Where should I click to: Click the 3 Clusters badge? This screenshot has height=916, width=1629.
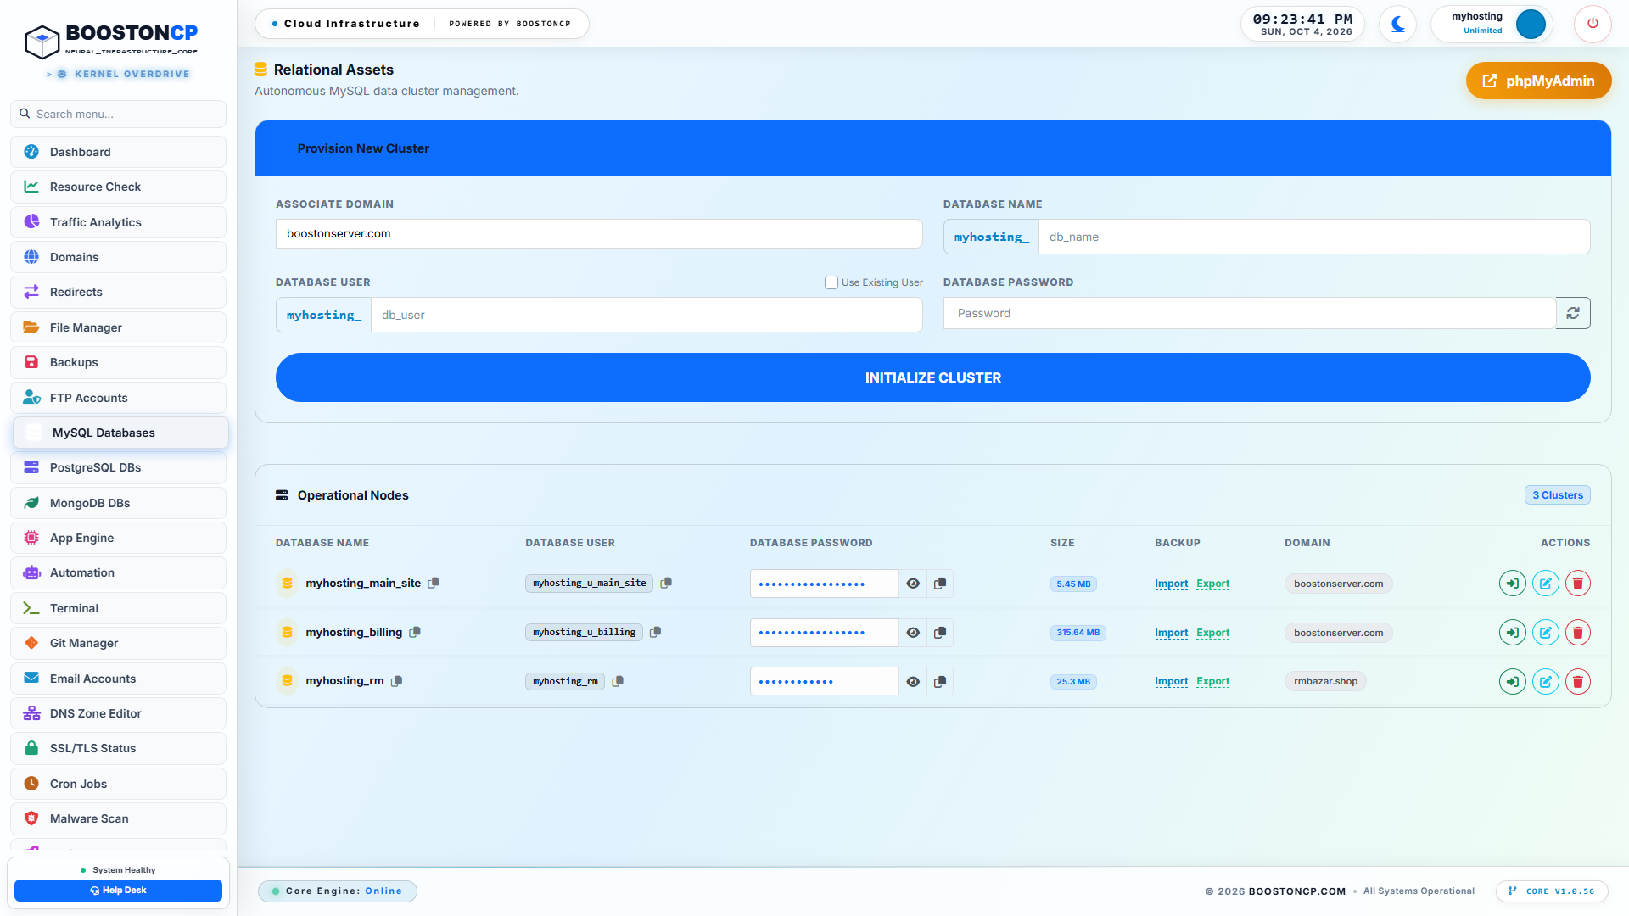[x=1557, y=495]
